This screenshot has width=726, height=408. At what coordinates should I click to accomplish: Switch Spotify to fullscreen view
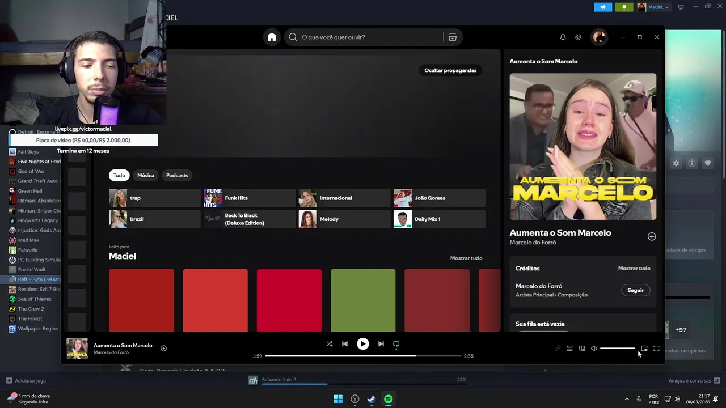tap(656, 348)
